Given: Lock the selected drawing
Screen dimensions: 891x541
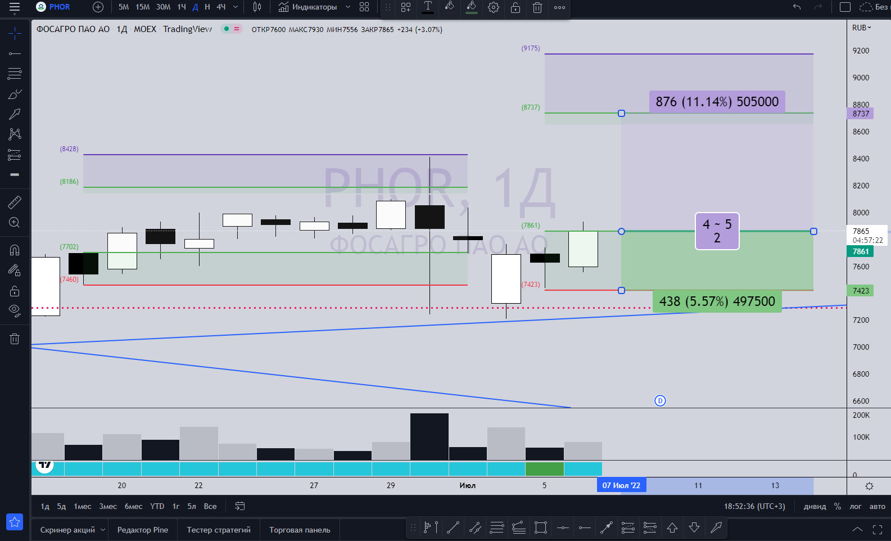Looking at the screenshot, I should point(515,7).
